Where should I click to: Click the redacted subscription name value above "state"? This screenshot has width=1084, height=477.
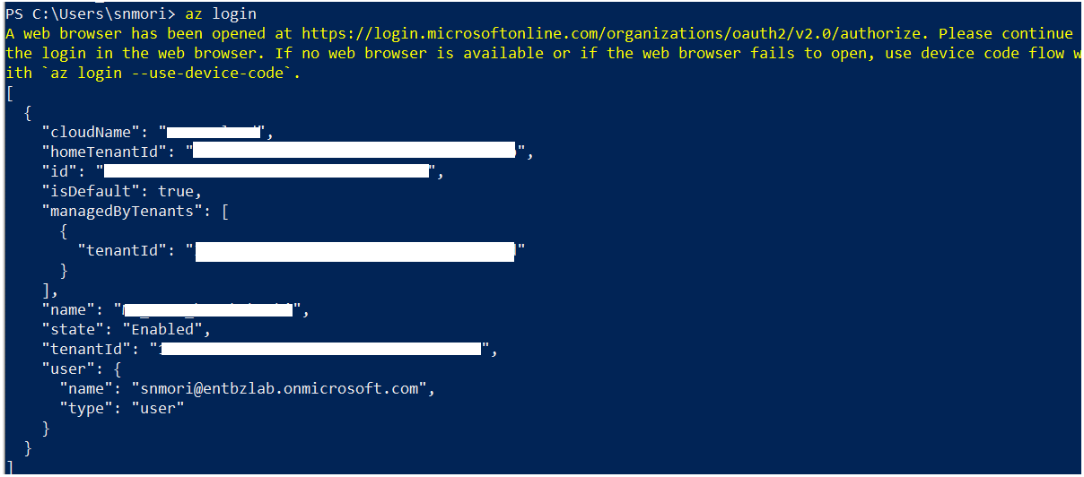[212, 310]
